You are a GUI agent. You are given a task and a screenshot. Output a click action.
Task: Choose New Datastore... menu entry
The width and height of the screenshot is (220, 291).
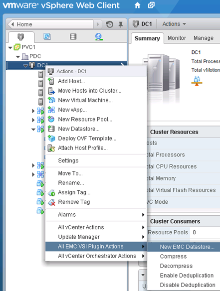point(96,129)
